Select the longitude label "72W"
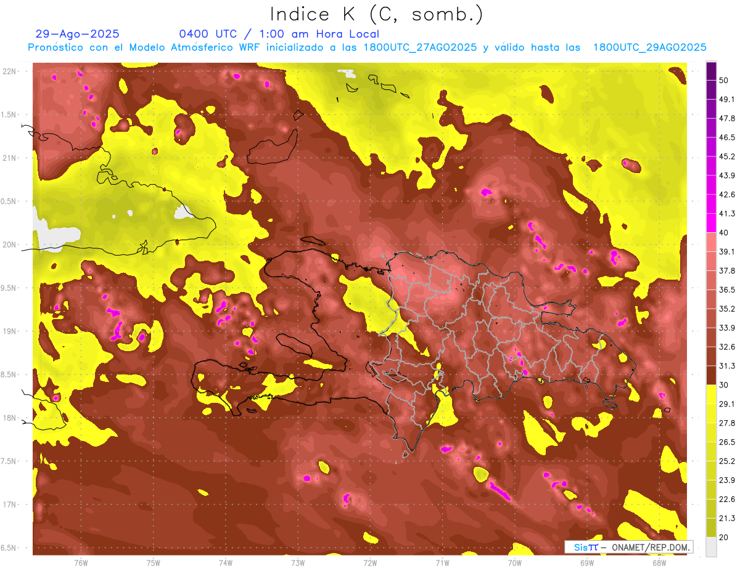 pos(370,562)
